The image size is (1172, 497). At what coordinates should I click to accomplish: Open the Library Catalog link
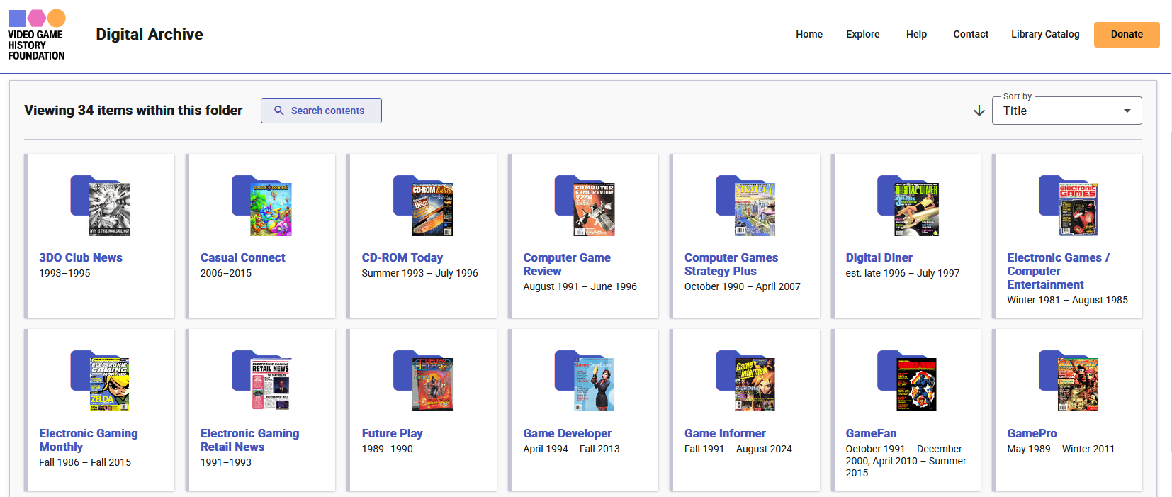tap(1045, 34)
